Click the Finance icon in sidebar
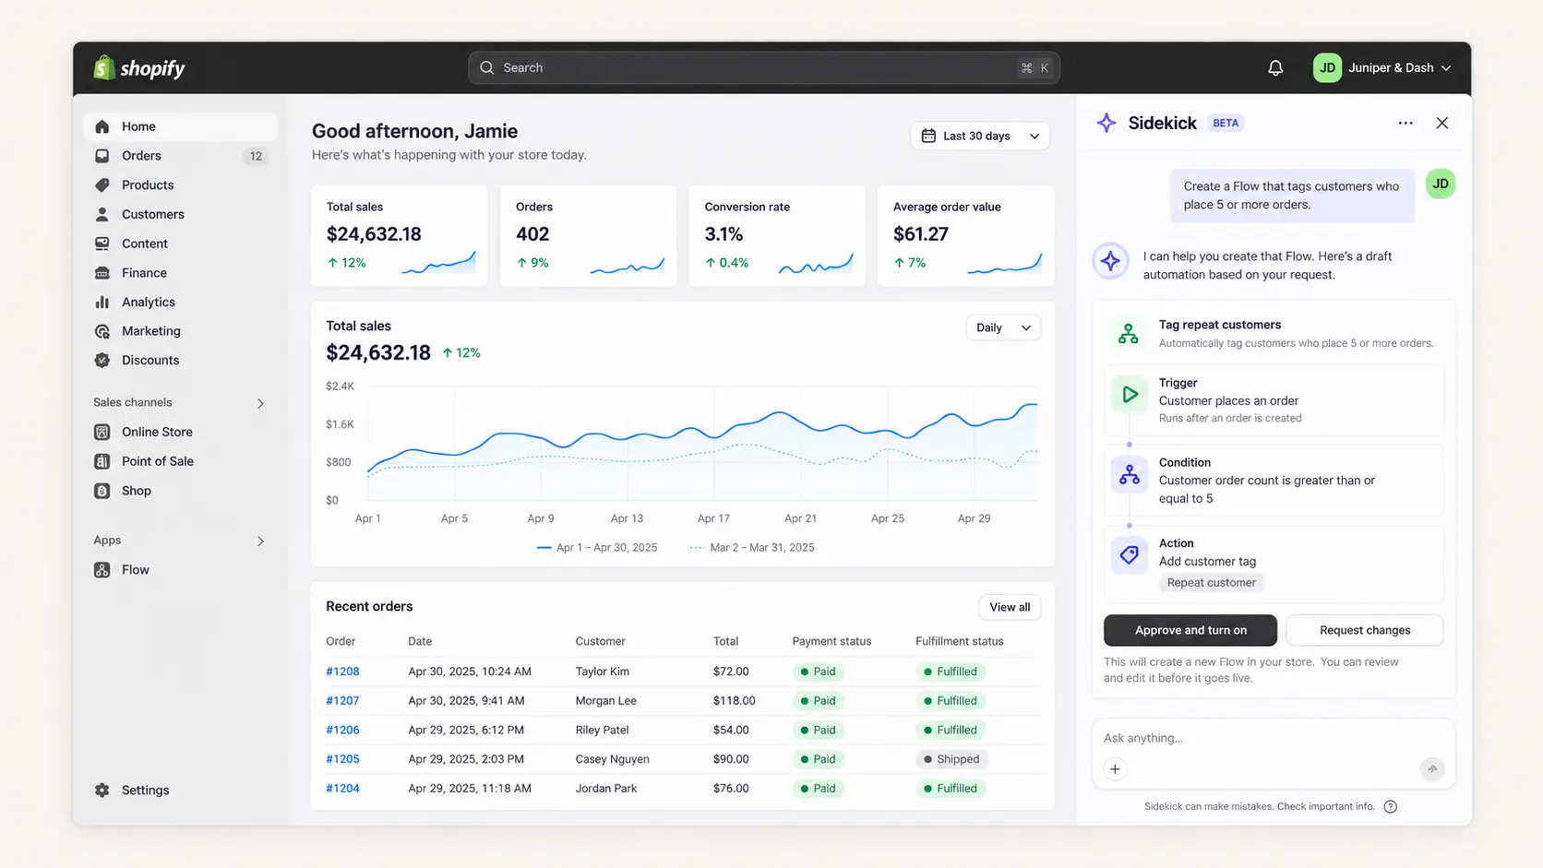This screenshot has height=868, width=1543. [x=102, y=273]
